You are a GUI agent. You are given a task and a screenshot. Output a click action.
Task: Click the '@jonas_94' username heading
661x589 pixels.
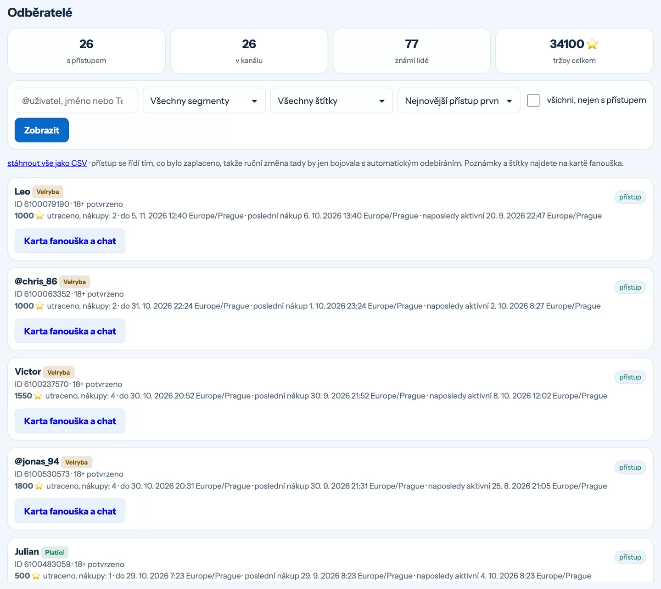37,461
